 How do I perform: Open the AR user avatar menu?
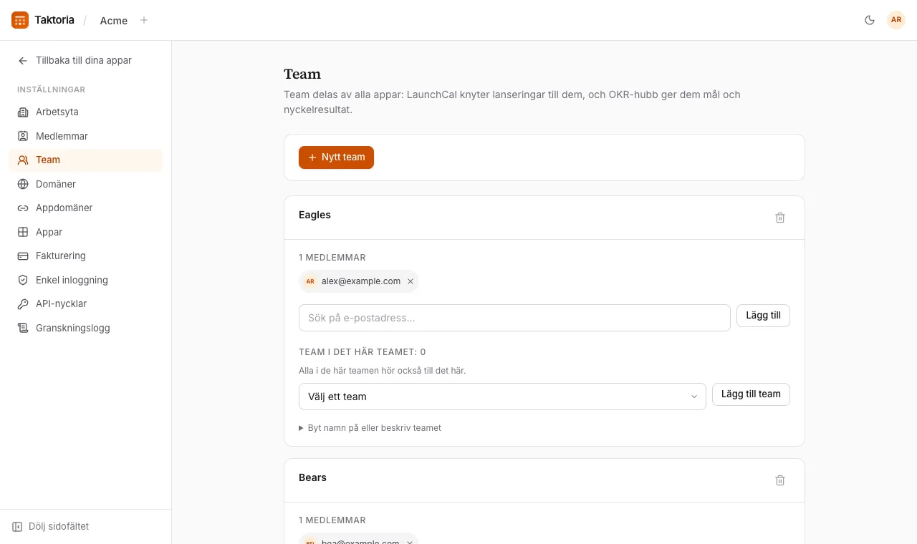[896, 20]
